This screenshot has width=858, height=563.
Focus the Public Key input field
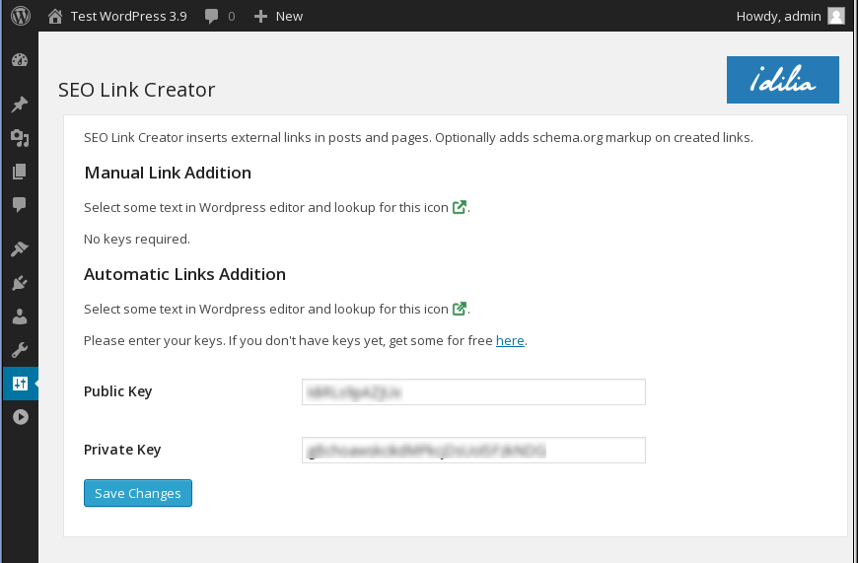pos(473,391)
